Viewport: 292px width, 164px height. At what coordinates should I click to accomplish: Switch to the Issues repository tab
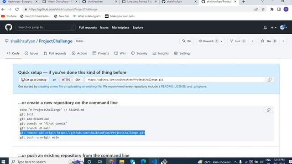point(31,53)
